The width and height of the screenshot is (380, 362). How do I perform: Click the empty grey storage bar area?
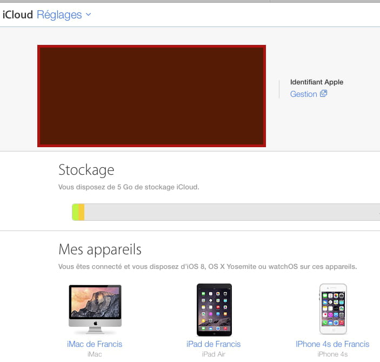click(x=232, y=212)
